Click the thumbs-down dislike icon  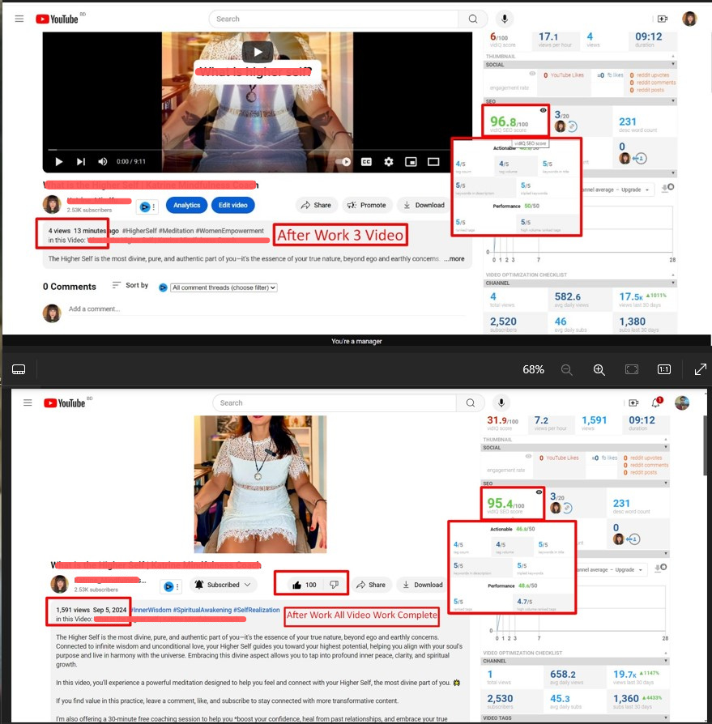334,584
